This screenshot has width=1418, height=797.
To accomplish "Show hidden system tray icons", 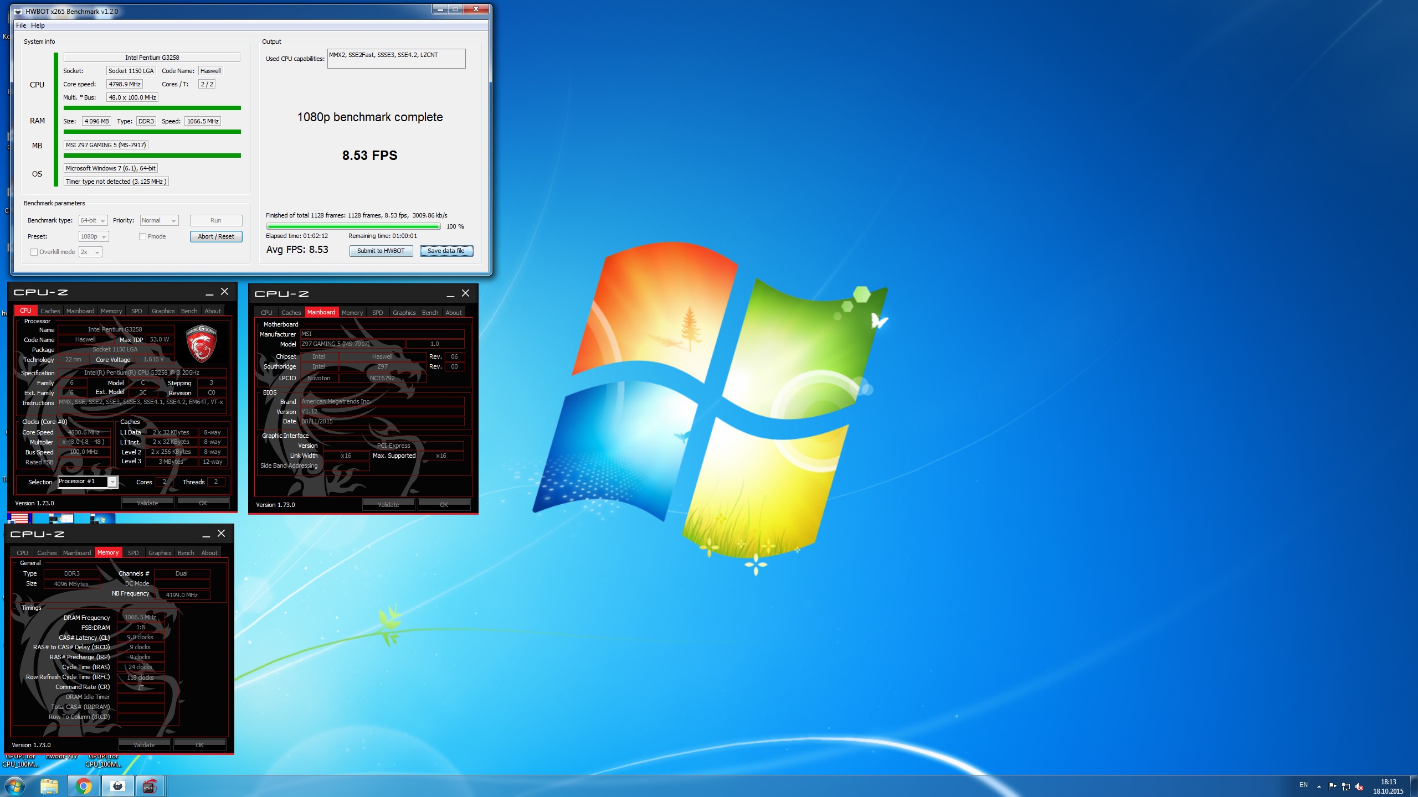I will [x=1319, y=786].
